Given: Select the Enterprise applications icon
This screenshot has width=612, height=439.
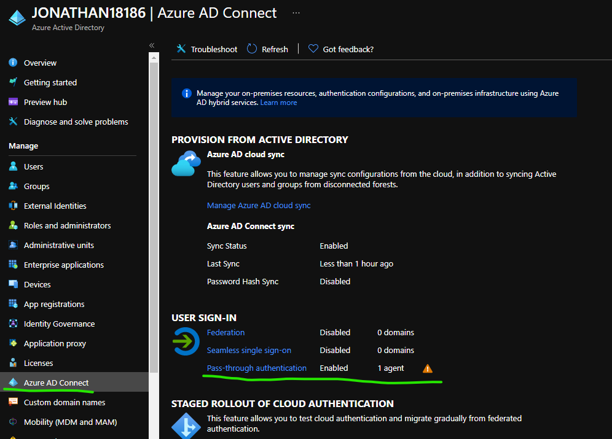Looking at the screenshot, I should [14, 265].
